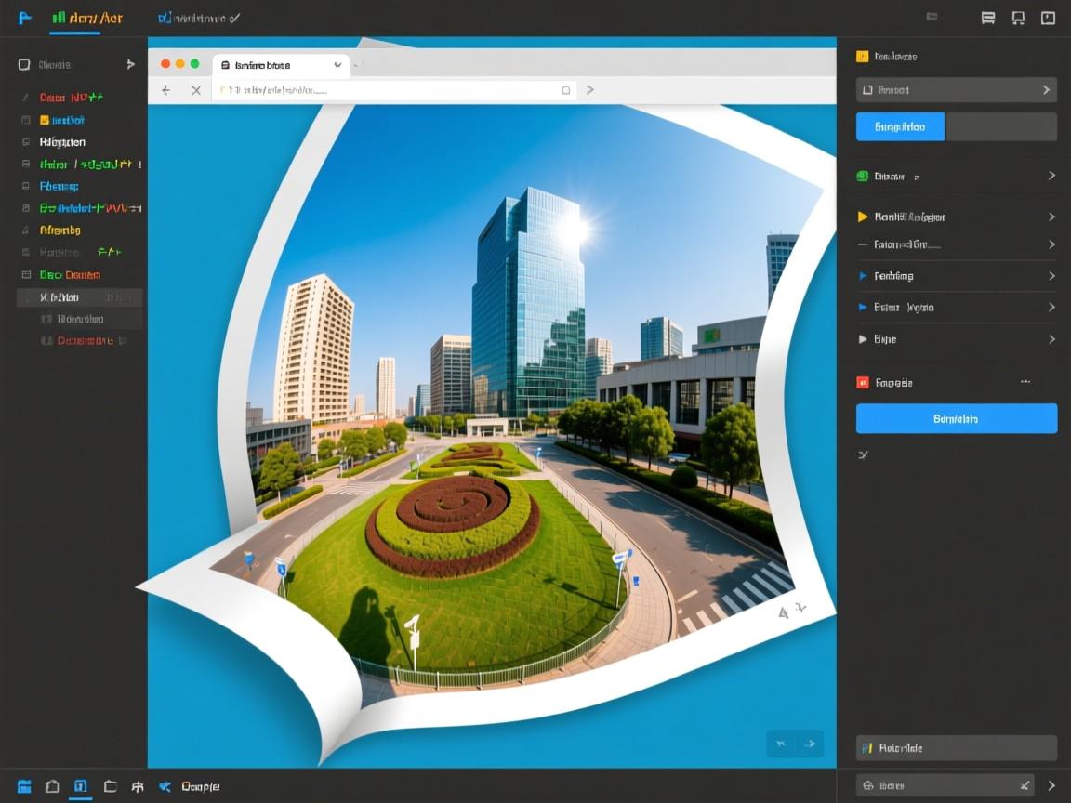Viewport: 1071px width, 803px height.
Task: Expand the row with the green square icon
Action: pos(956,176)
